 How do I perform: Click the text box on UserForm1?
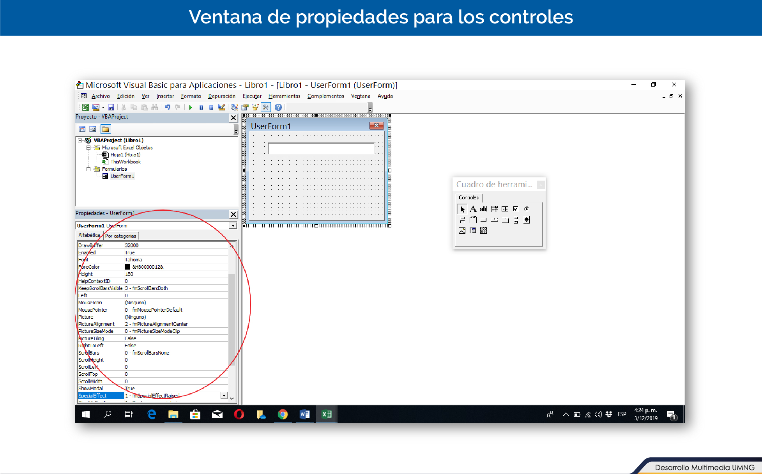tap(321, 148)
